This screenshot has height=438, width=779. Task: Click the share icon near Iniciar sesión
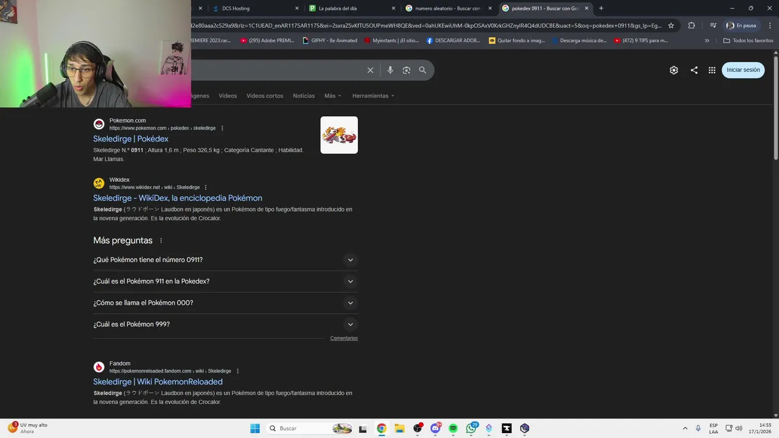pos(694,70)
